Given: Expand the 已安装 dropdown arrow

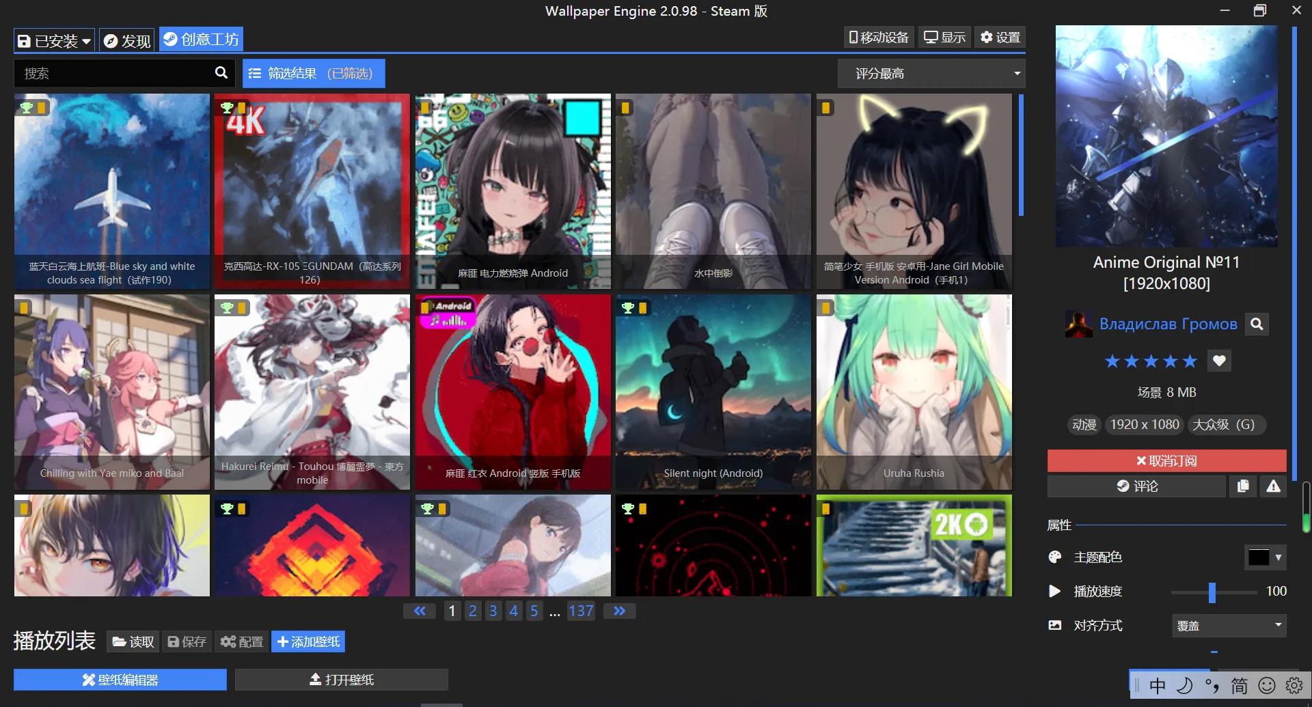Looking at the screenshot, I should [87, 42].
